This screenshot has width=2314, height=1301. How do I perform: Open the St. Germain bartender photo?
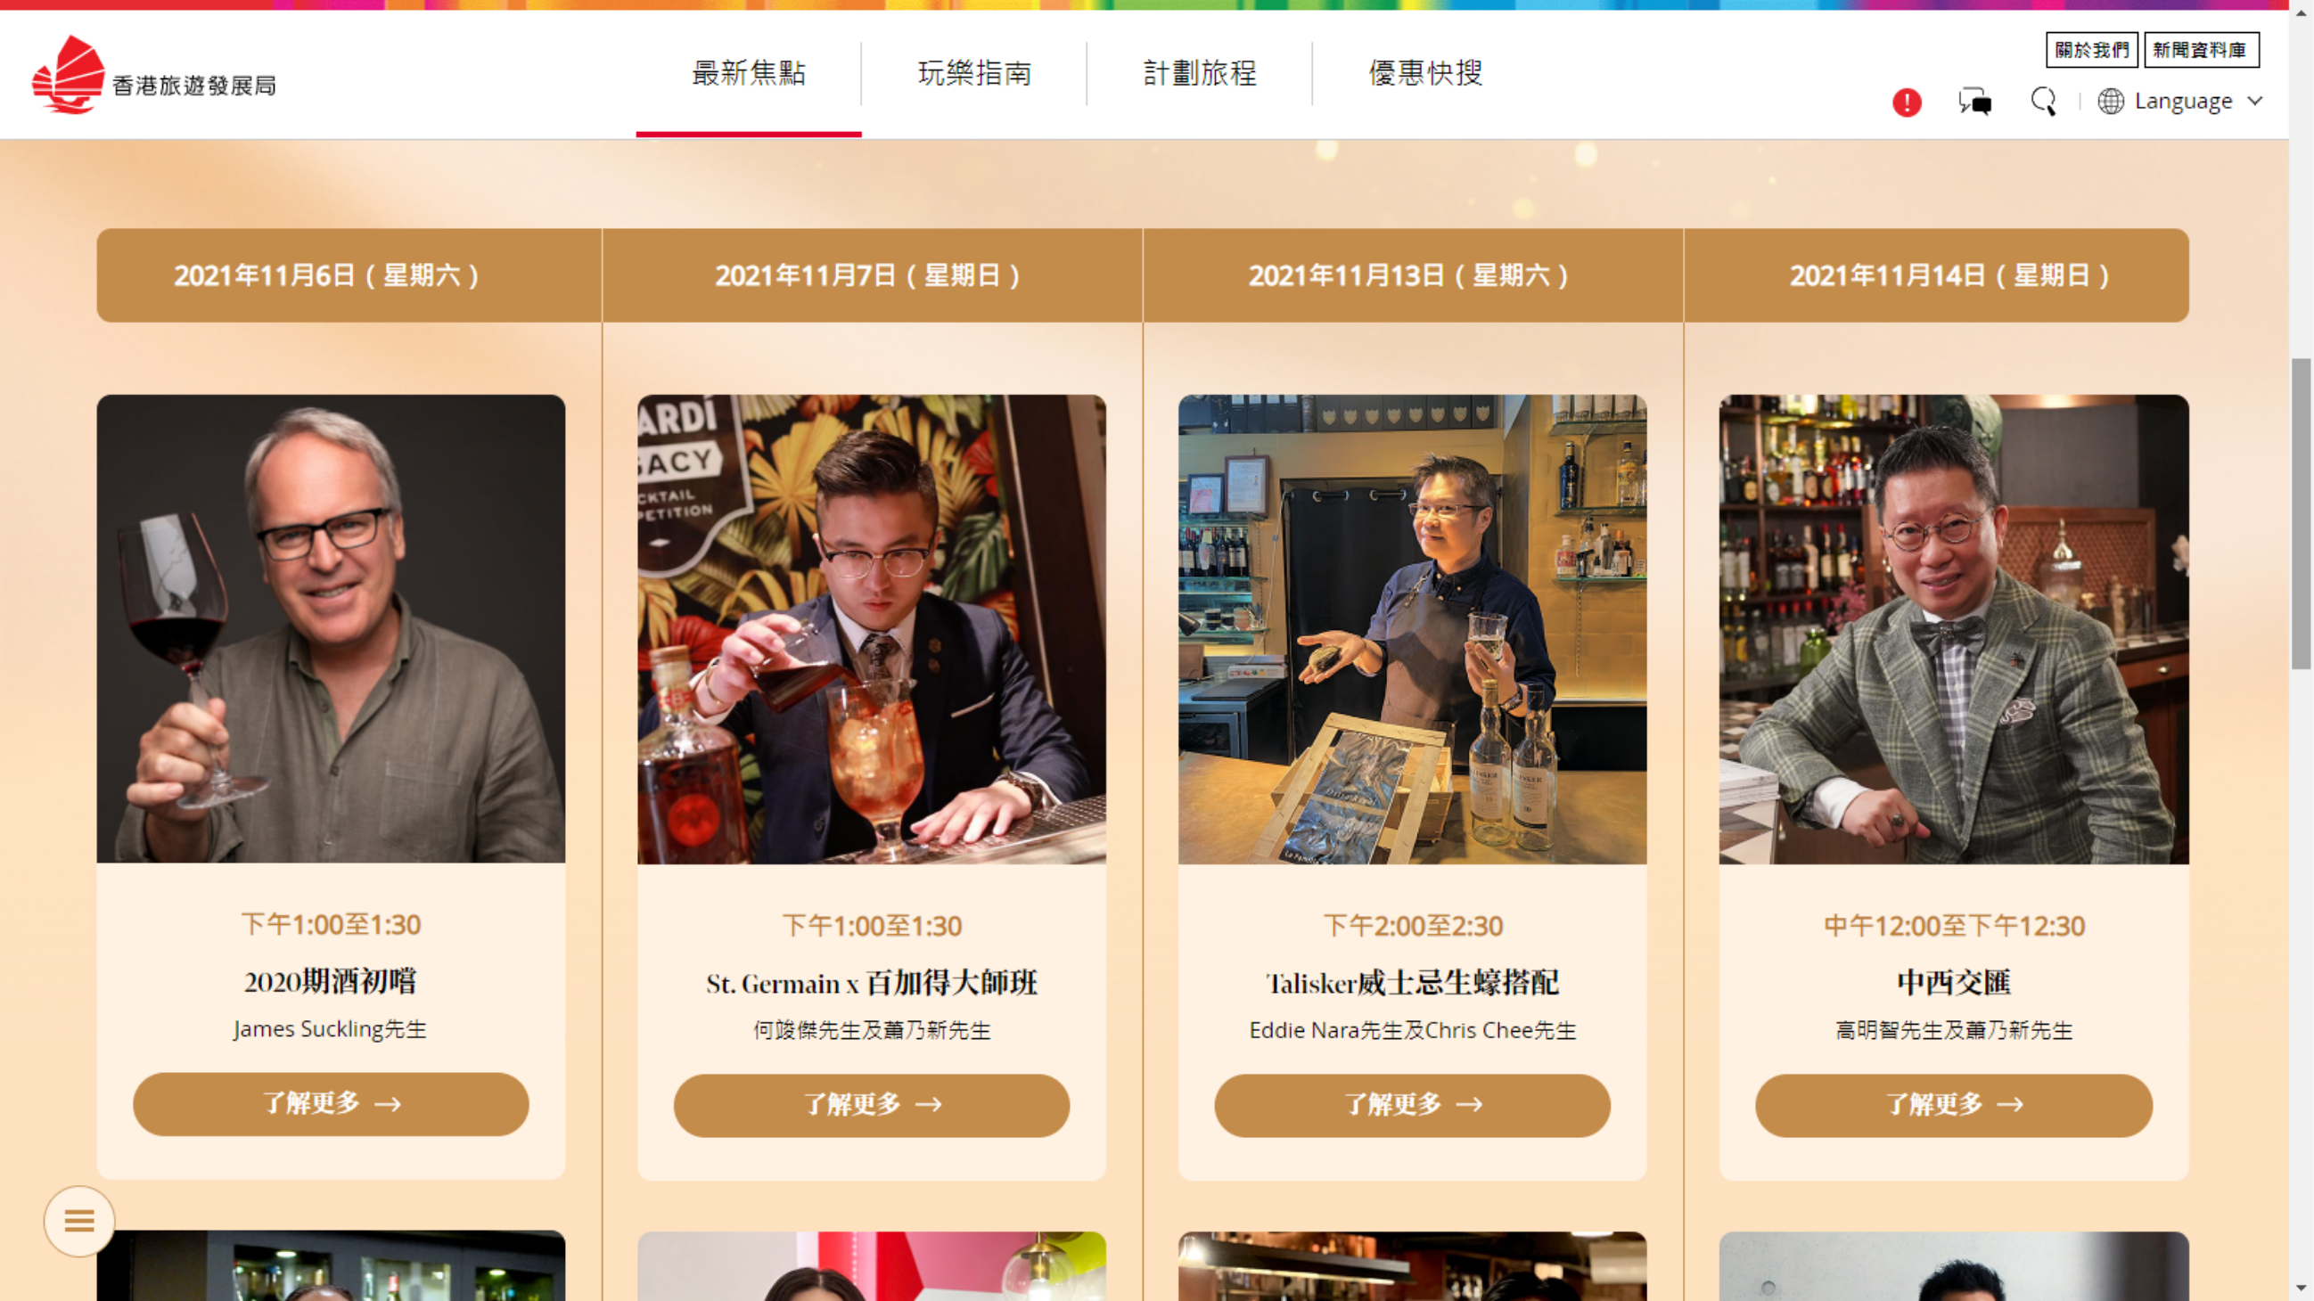(872, 629)
